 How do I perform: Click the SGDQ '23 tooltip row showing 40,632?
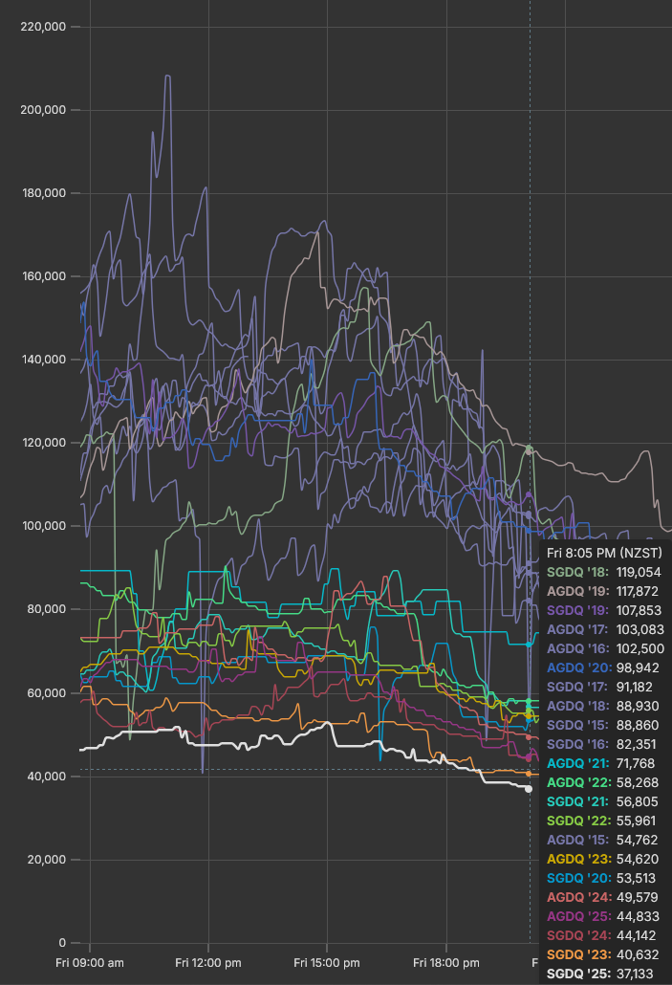coord(603,954)
